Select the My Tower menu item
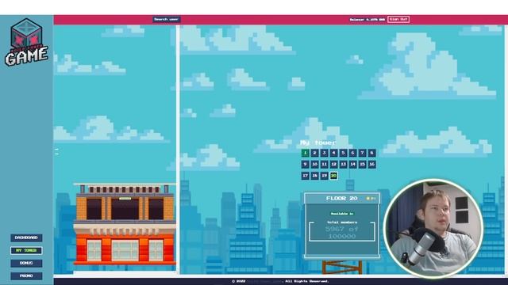 click(26, 250)
